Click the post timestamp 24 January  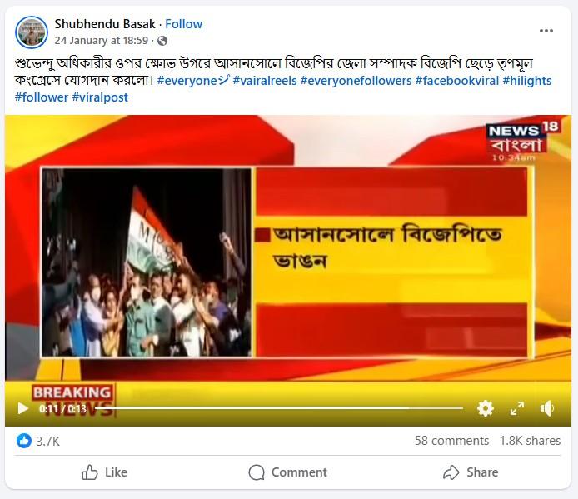(102, 41)
